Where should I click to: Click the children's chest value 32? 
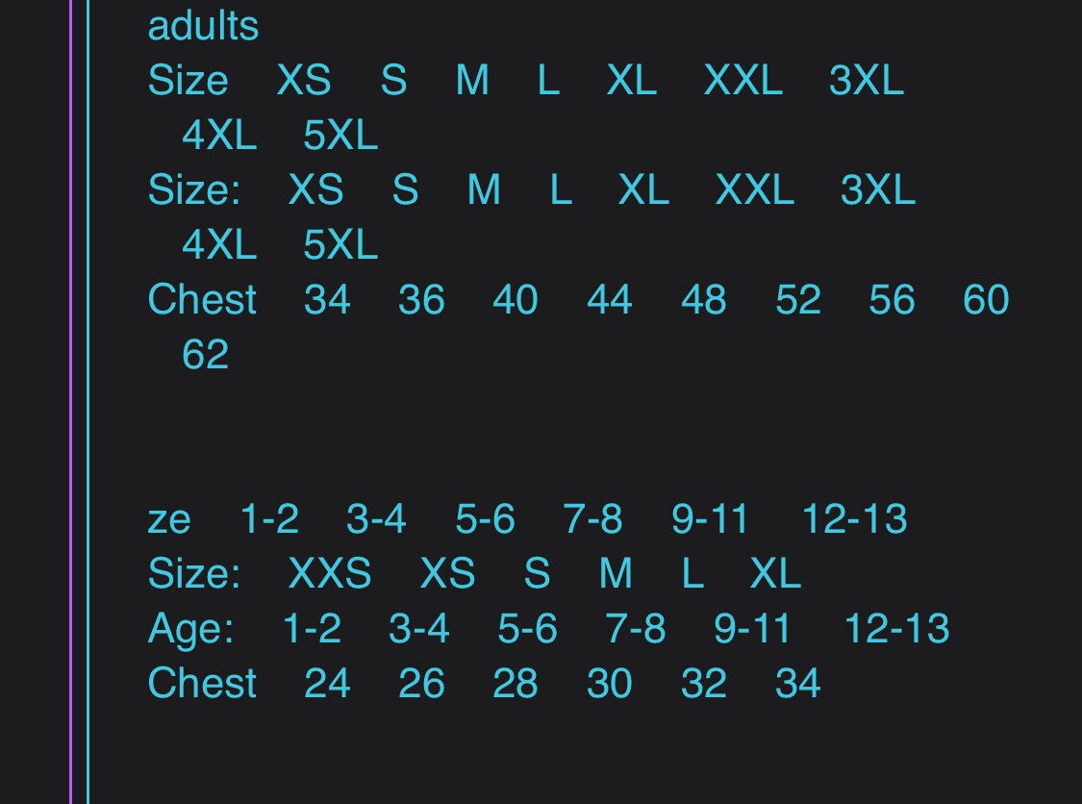pos(703,684)
